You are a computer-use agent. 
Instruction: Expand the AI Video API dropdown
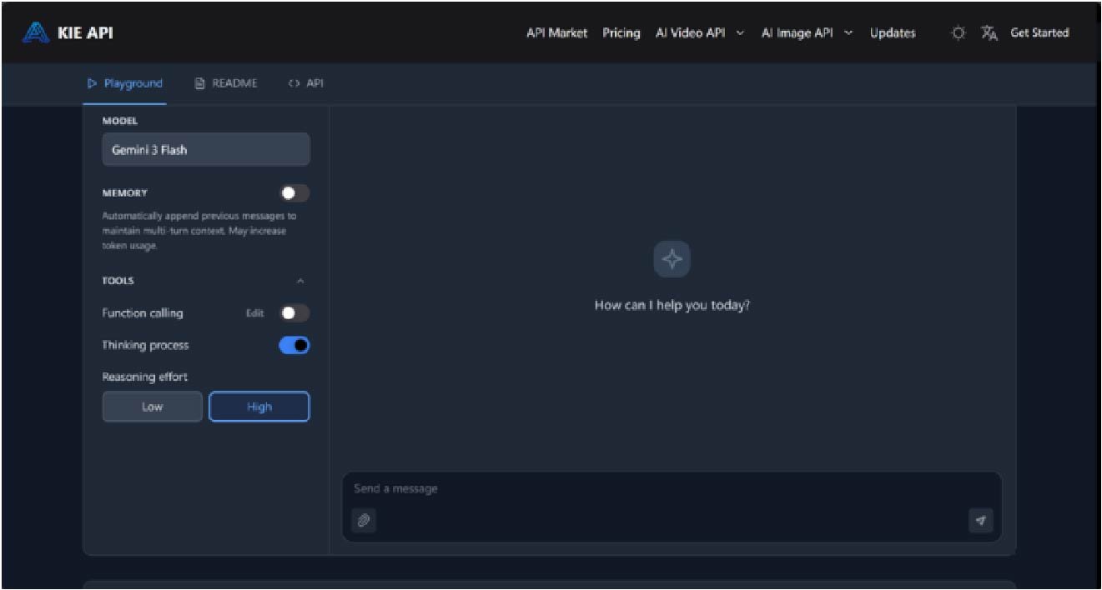coord(700,33)
